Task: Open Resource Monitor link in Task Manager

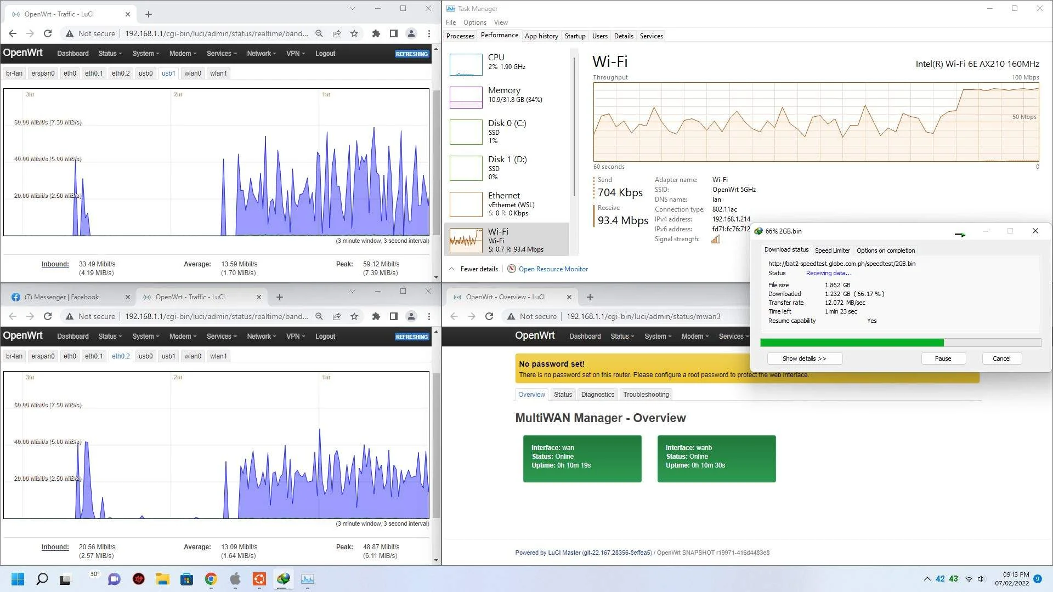Action: (x=553, y=269)
